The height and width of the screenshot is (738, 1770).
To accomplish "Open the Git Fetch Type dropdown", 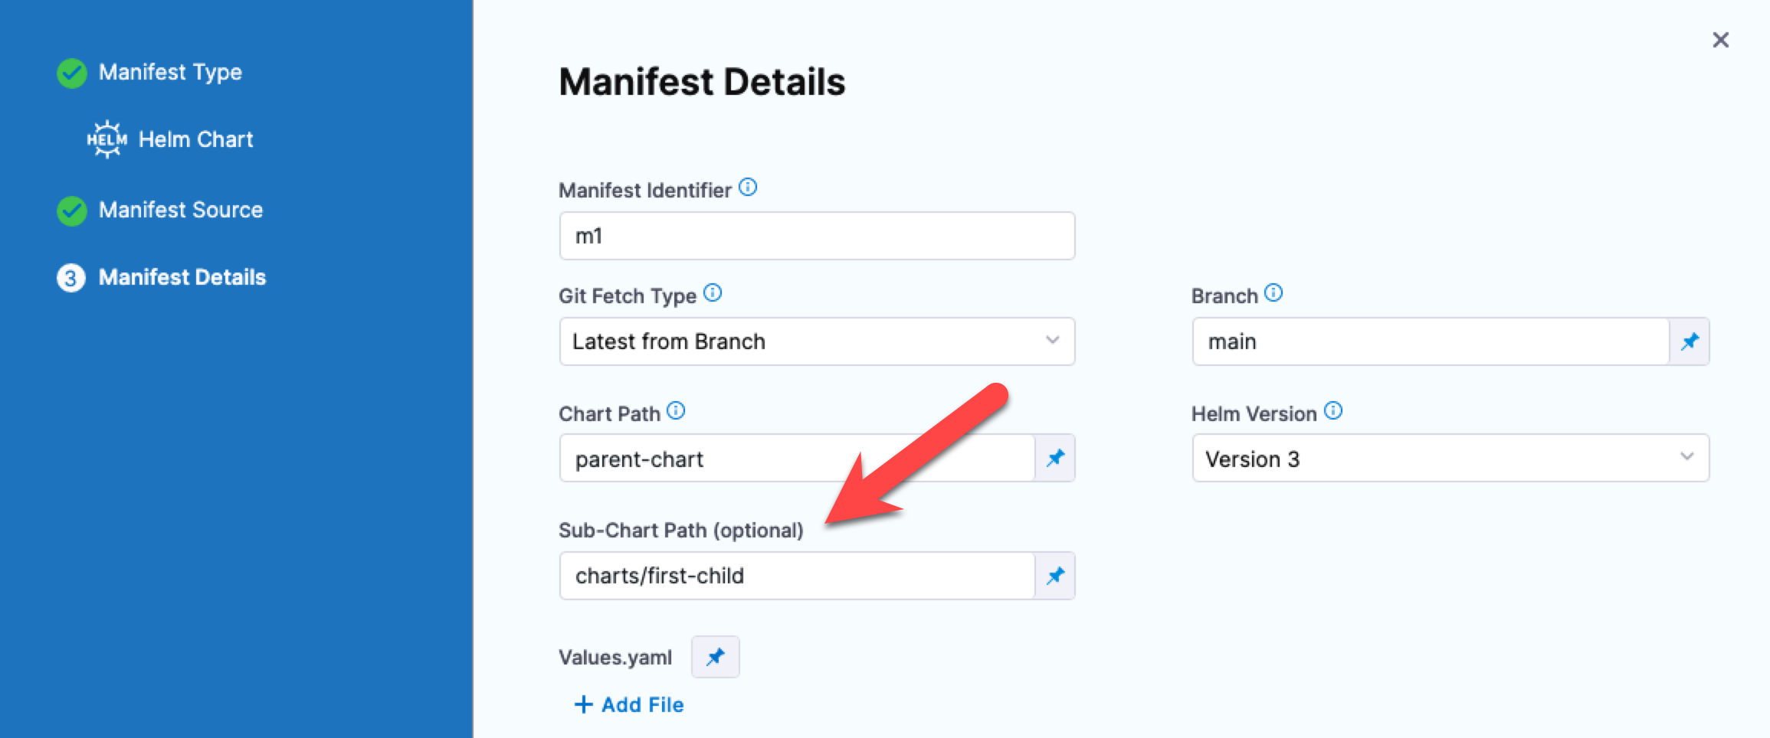I will [817, 341].
